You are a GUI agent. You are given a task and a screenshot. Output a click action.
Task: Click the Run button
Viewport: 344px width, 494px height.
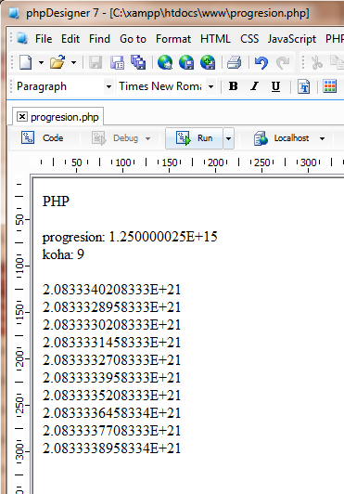194,138
